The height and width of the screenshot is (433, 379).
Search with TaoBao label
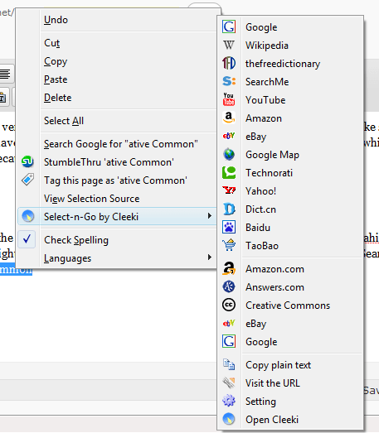[x=262, y=246]
